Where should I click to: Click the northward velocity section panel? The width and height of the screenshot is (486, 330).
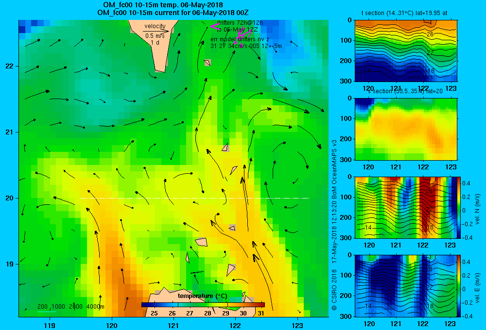pos(406,207)
